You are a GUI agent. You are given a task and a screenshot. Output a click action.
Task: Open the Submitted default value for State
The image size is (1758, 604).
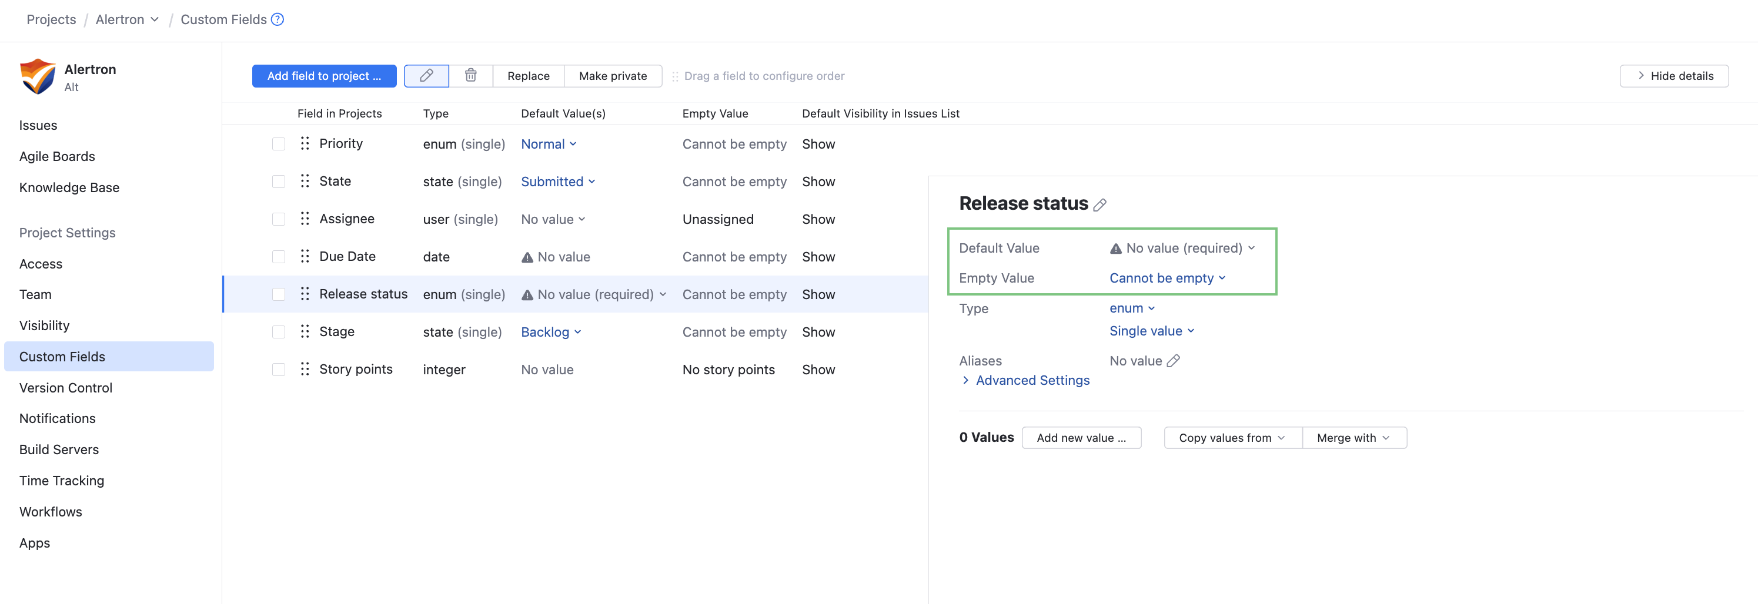click(557, 182)
